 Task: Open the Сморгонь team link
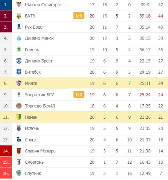(x=34, y=162)
